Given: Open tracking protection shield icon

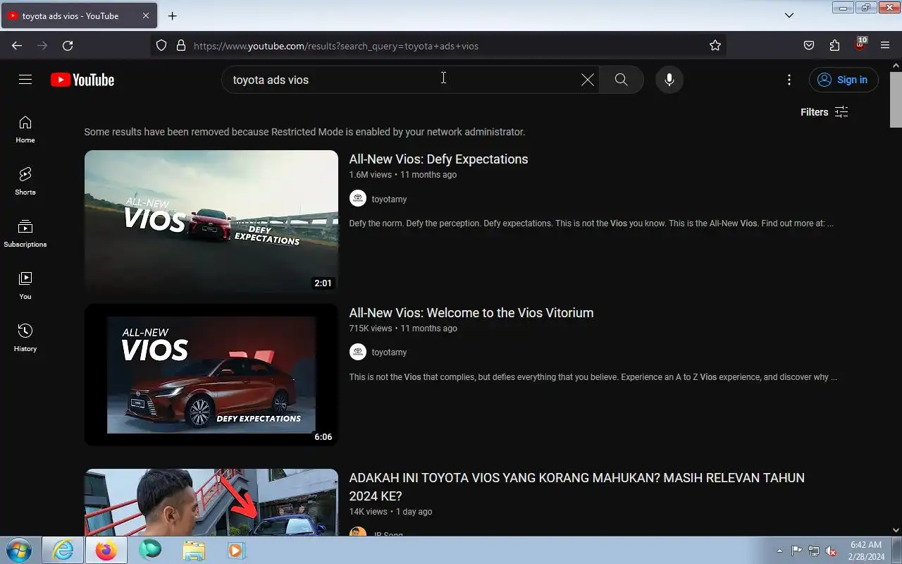Looking at the screenshot, I should (161, 46).
